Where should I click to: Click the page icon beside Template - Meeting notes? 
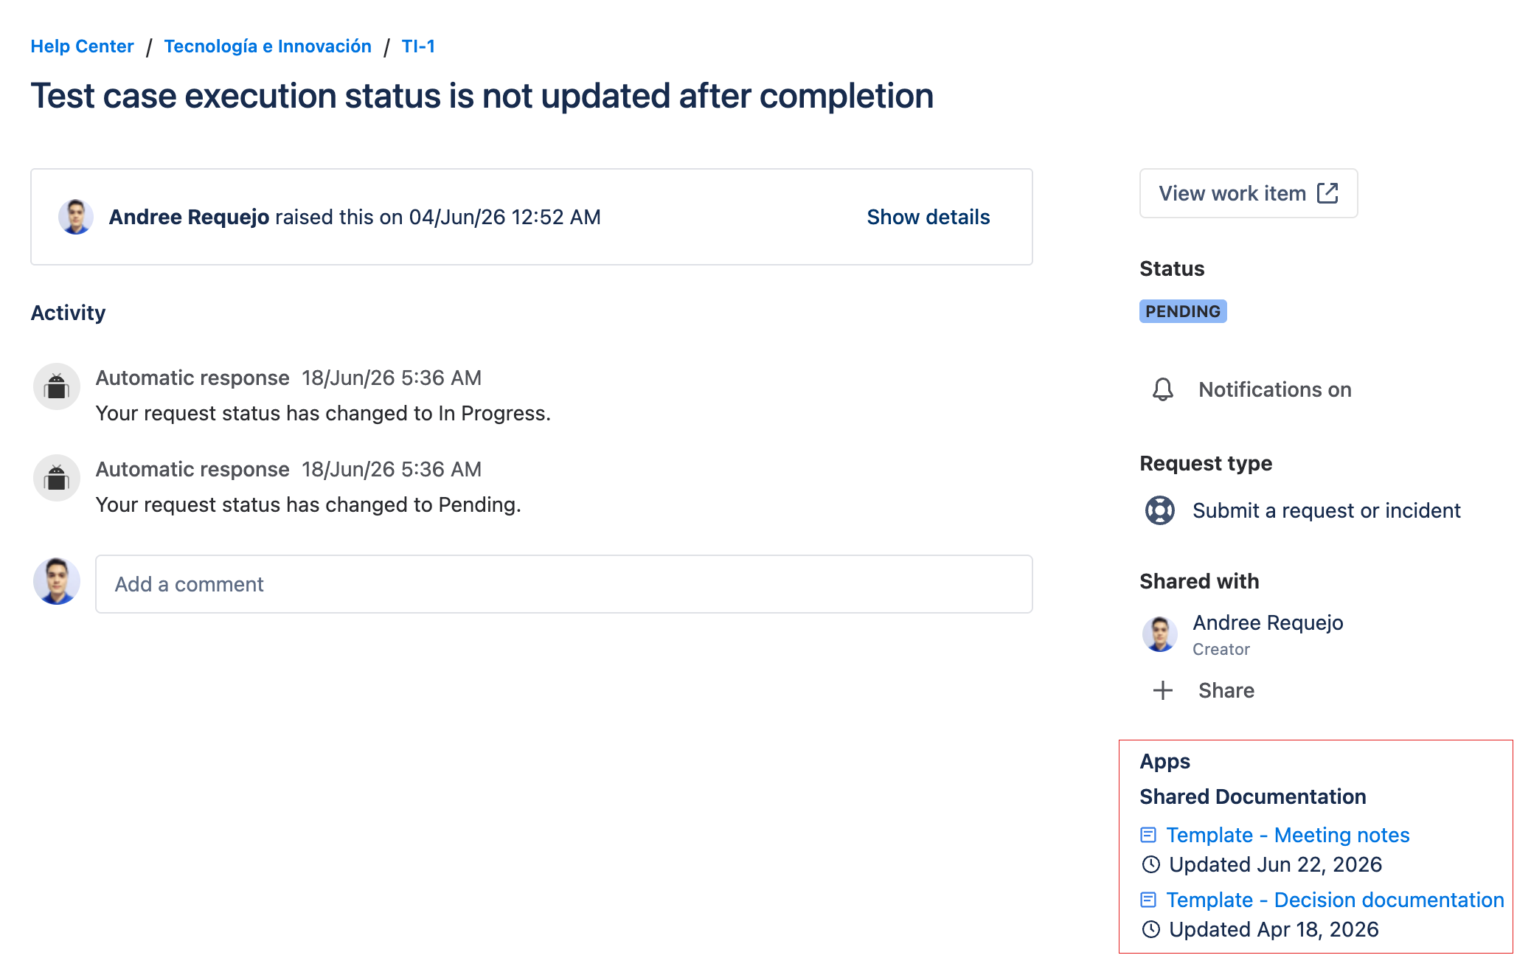pyautogui.click(x=1148, y=835)
